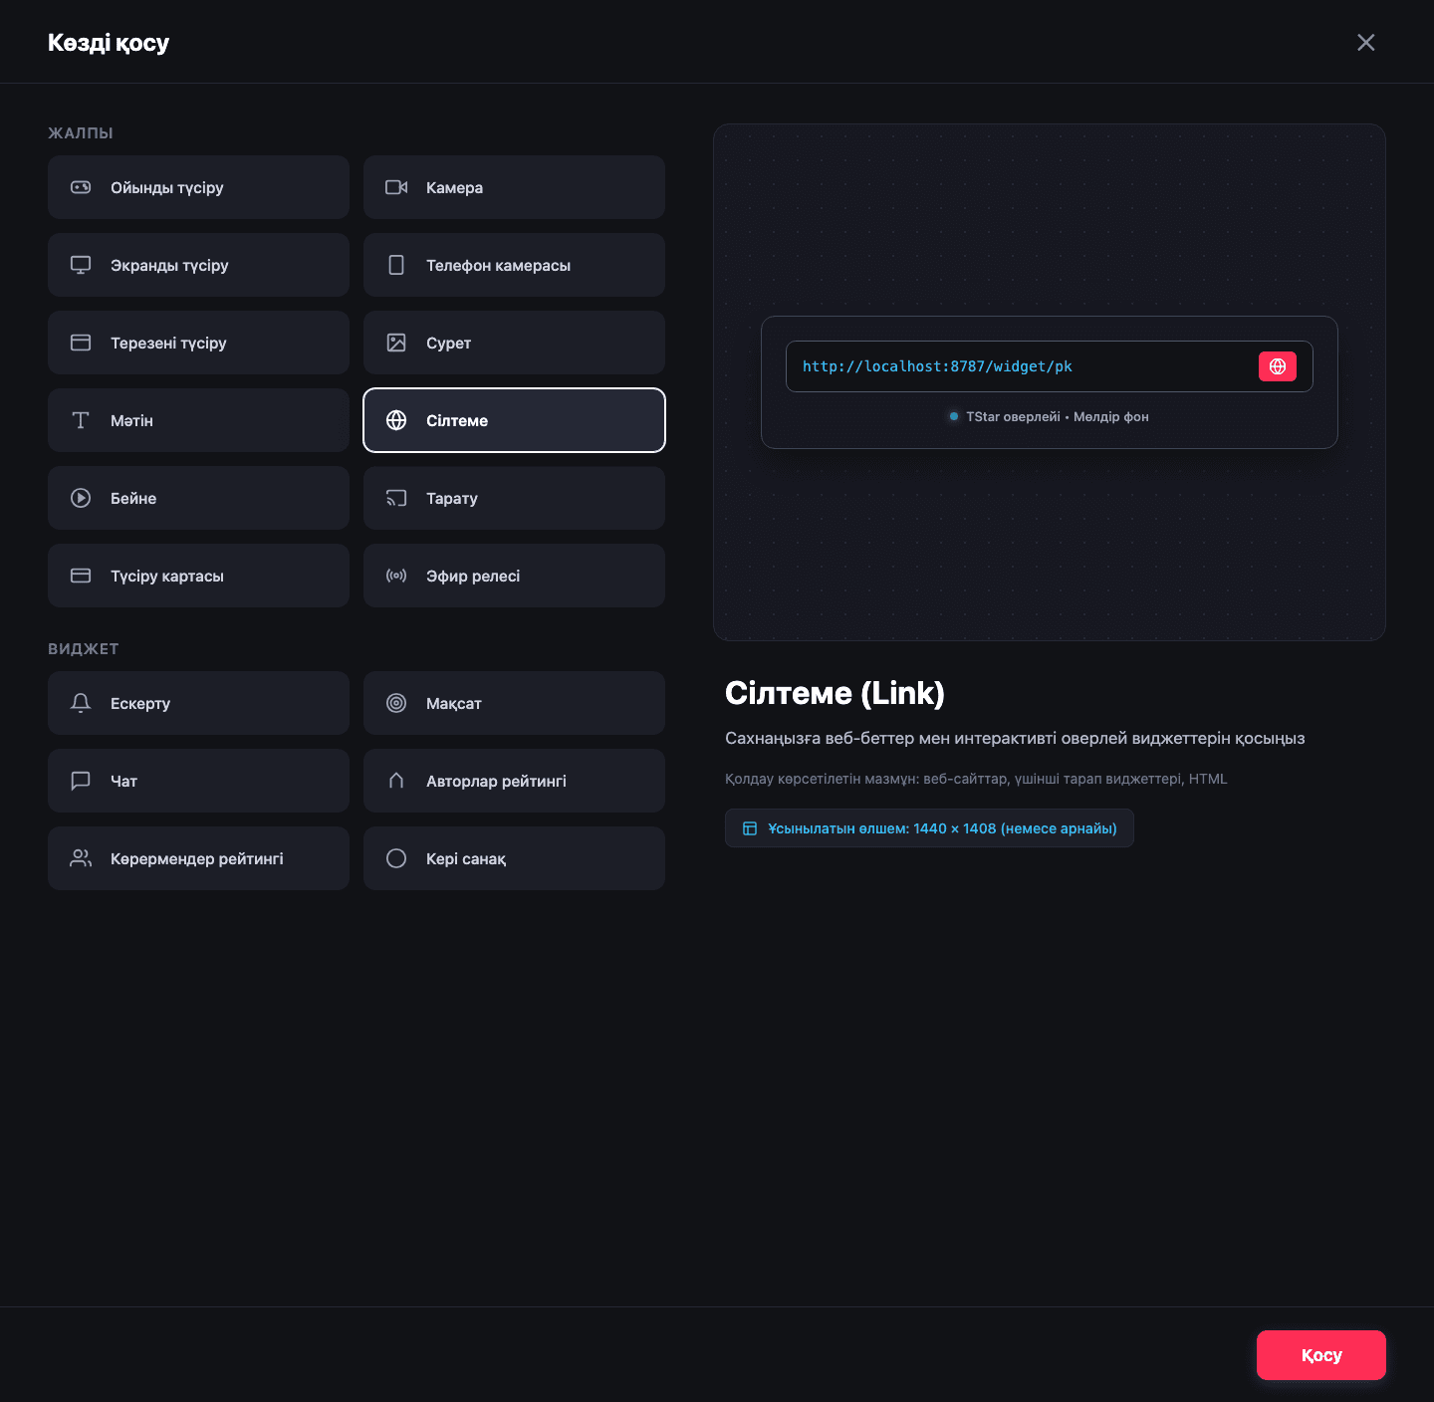Click the people icon for Көрермендер рейтингі
Screen dimensions: 1434x1402
point(81,858)
